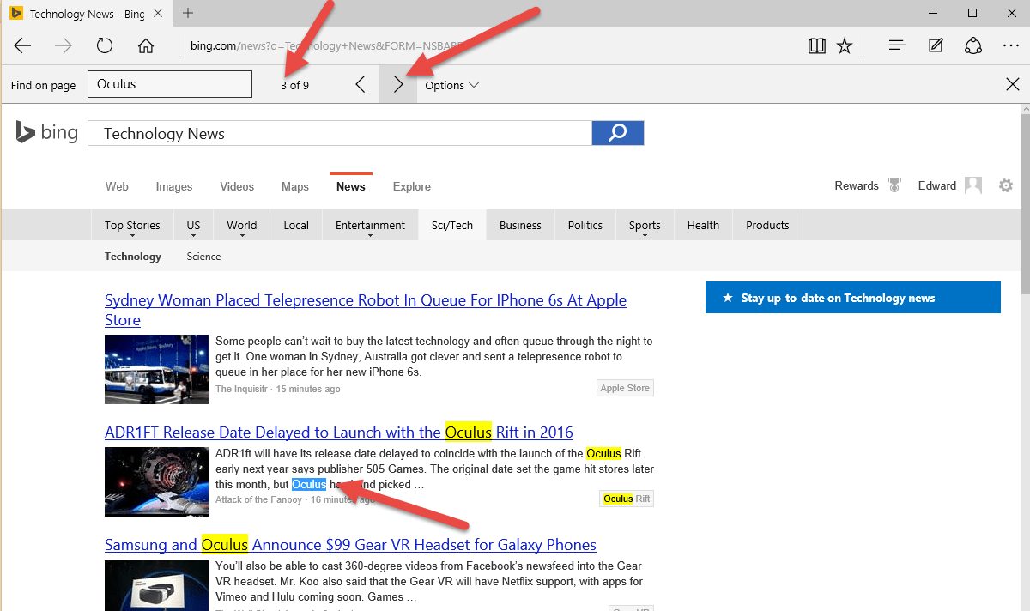Refresh the page with the reload icon
This screenshot has height=611, width=1030.
[105, 45]
